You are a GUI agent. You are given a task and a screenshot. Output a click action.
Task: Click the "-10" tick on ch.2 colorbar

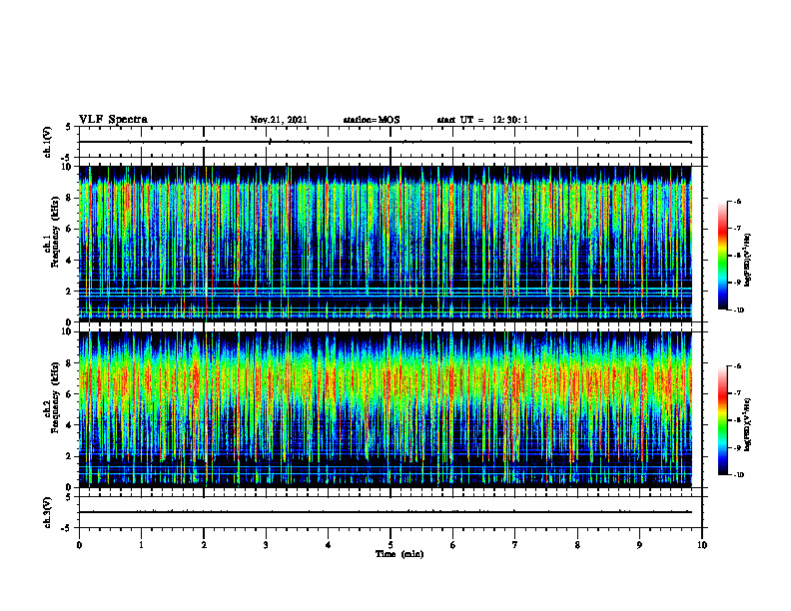738,475
